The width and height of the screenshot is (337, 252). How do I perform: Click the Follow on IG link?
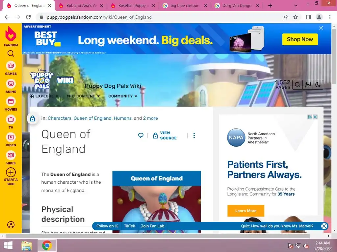pyautogui.click(x=107, y=226)
